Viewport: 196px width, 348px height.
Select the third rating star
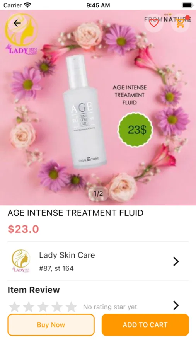[43, 307]
